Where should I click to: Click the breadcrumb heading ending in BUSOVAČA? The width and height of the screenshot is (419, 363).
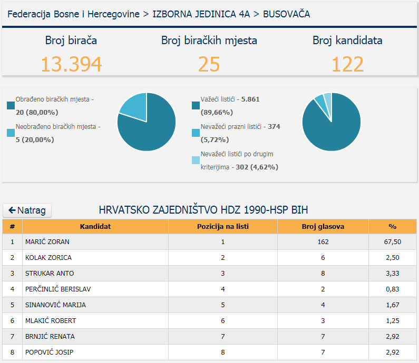tap(159, 14)
